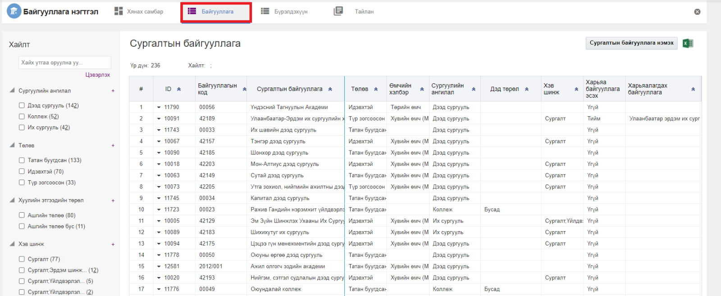
Task: Sort by Харьяалагдах байгууллага column arrow
Action: [693, 89]
